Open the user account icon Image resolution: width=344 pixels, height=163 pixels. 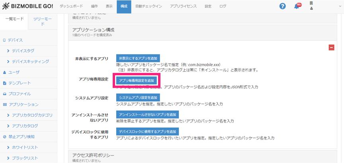pyautogui.click(x=311, y=6)
